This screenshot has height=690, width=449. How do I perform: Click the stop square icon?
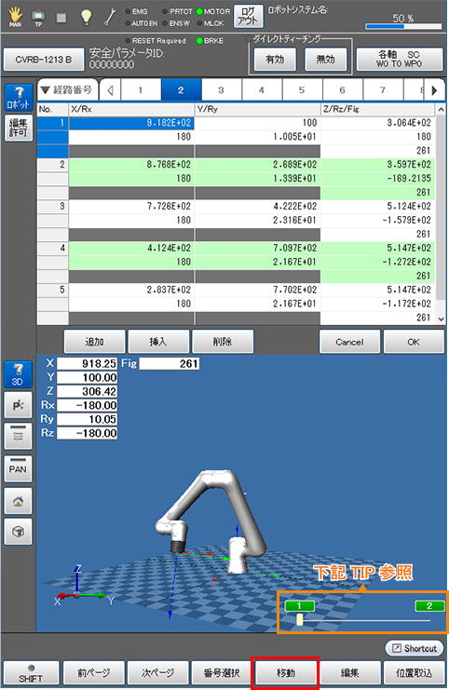[61, 18]
